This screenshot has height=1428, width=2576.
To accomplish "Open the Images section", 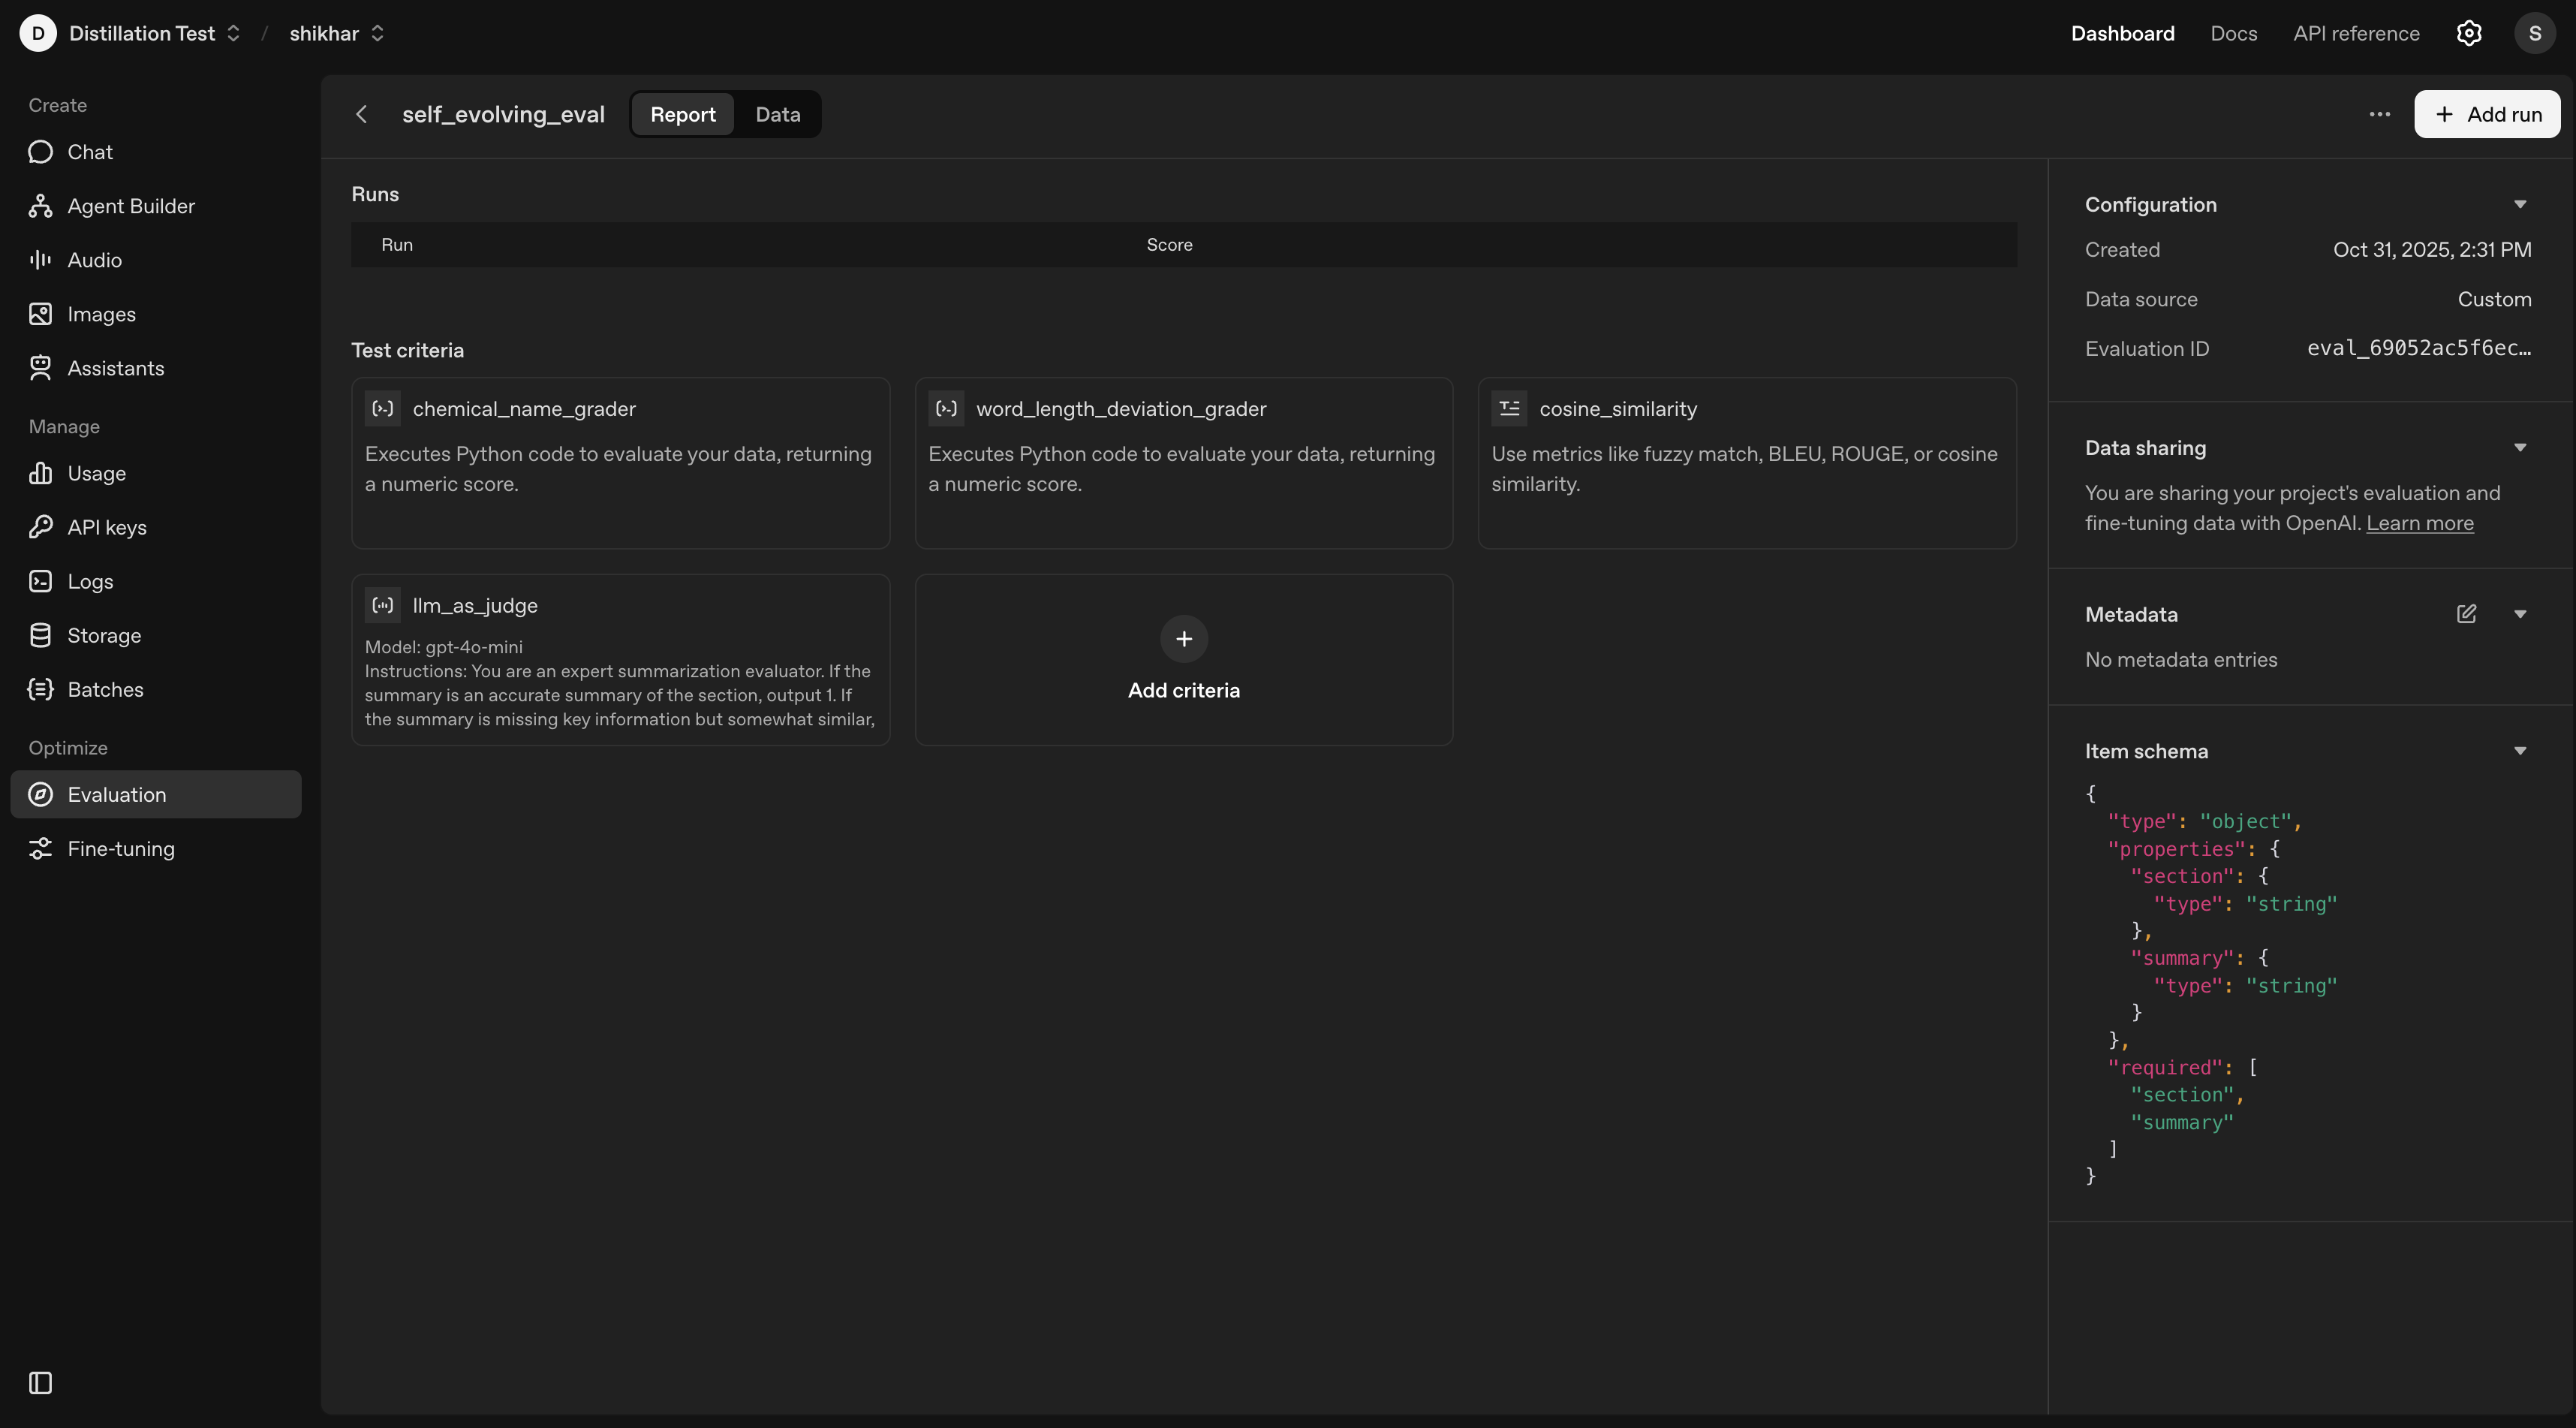I will click(x=101, y=313).
